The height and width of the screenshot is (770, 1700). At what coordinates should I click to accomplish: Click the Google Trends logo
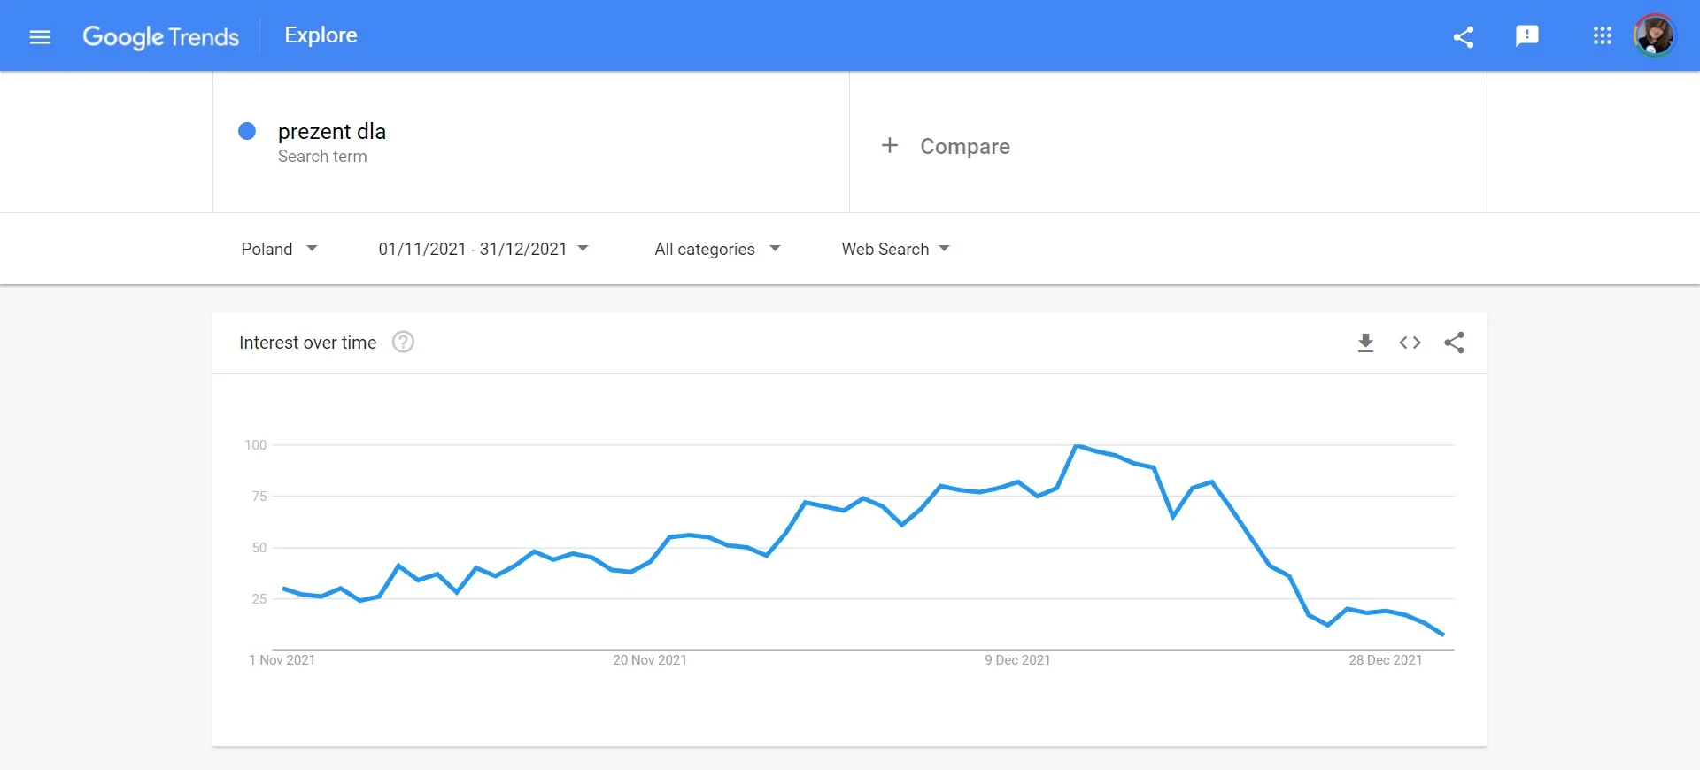(x=161, y=37)
